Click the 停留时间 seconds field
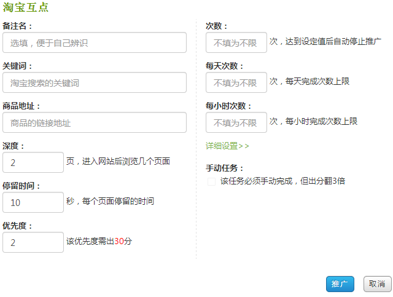Image resolution: width=393 pixels, height=297 pixels. click(33, 202)
